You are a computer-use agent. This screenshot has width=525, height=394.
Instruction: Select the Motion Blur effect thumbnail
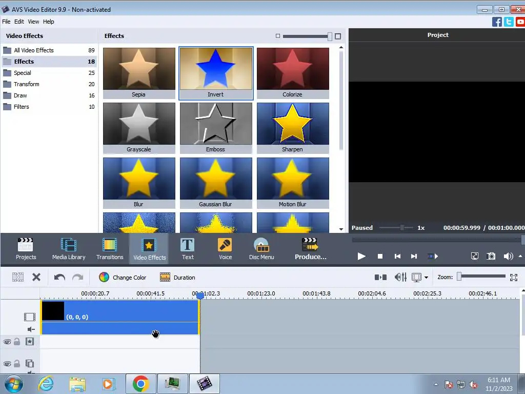coord(293,183)
